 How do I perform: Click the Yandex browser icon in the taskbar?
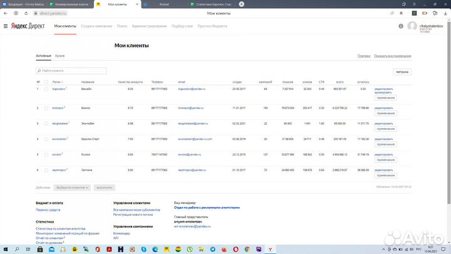(x=269, y=249)
